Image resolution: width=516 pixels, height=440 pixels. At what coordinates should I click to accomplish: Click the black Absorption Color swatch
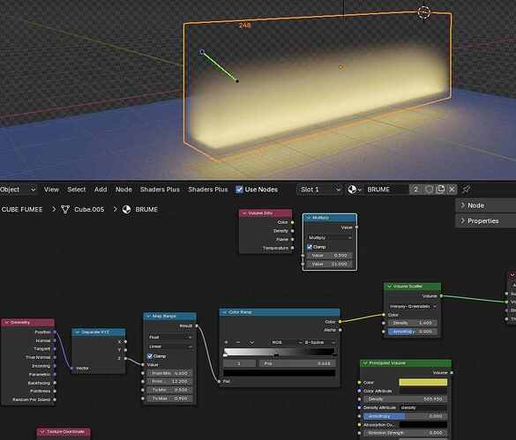coord(423,425)
